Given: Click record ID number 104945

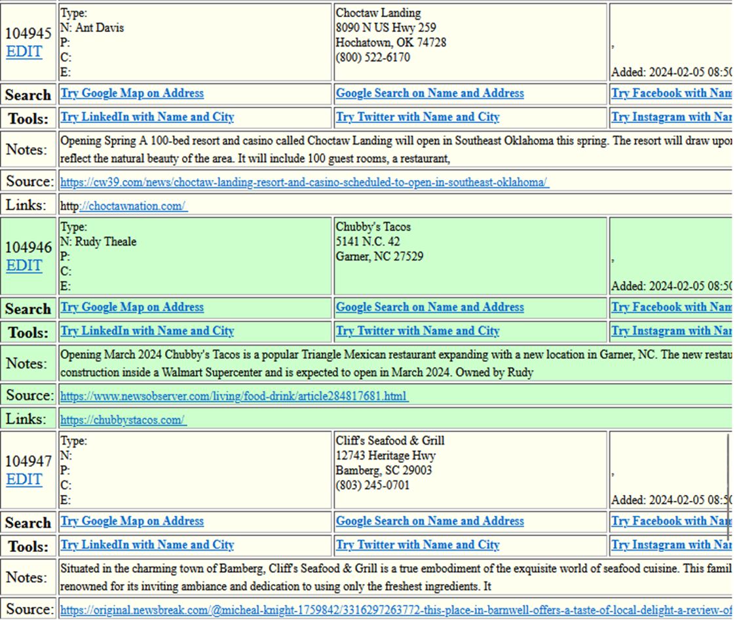Looking at the screenshot, I should [28, 33].
